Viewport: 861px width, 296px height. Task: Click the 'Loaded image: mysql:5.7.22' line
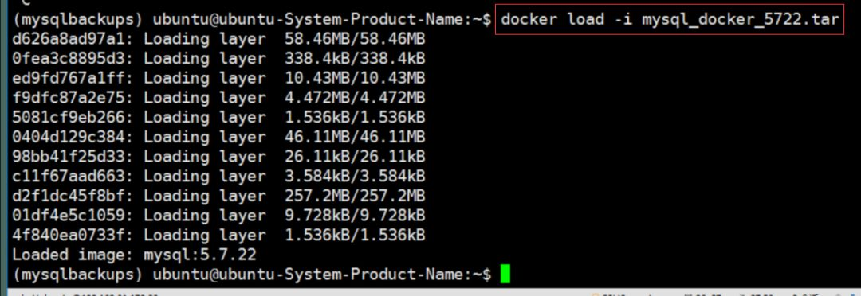click(135, 255)
